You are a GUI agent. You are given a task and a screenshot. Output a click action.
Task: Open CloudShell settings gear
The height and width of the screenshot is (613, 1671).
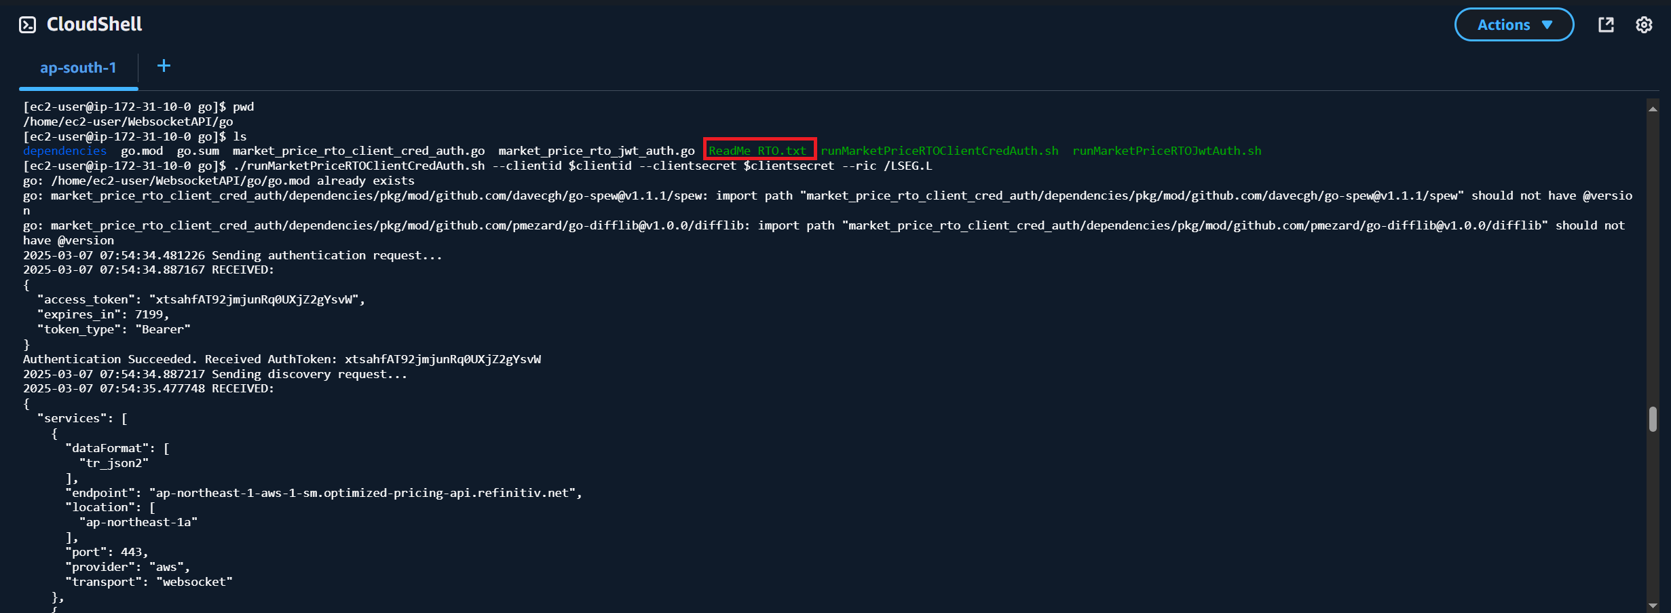[1644, 25]
